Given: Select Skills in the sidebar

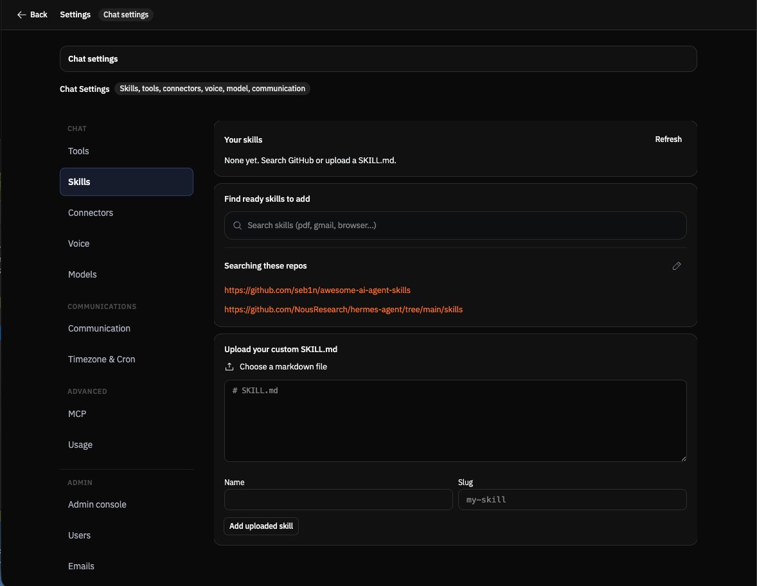Looking at the screenshot, I should coord(127,182).
